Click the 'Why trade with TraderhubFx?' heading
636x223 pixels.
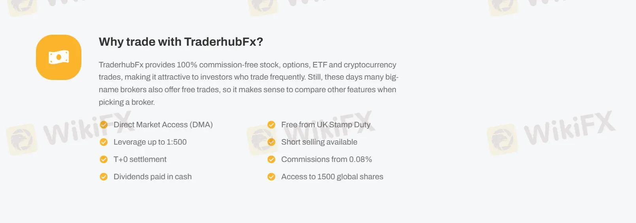181,42
